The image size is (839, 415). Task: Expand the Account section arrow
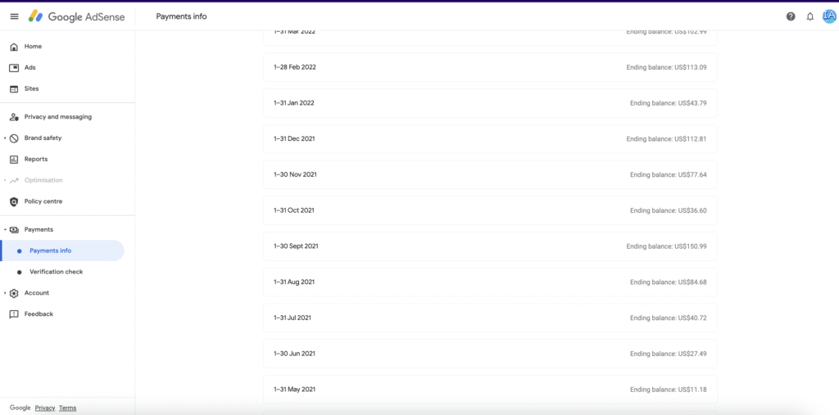tap(6, 293)
